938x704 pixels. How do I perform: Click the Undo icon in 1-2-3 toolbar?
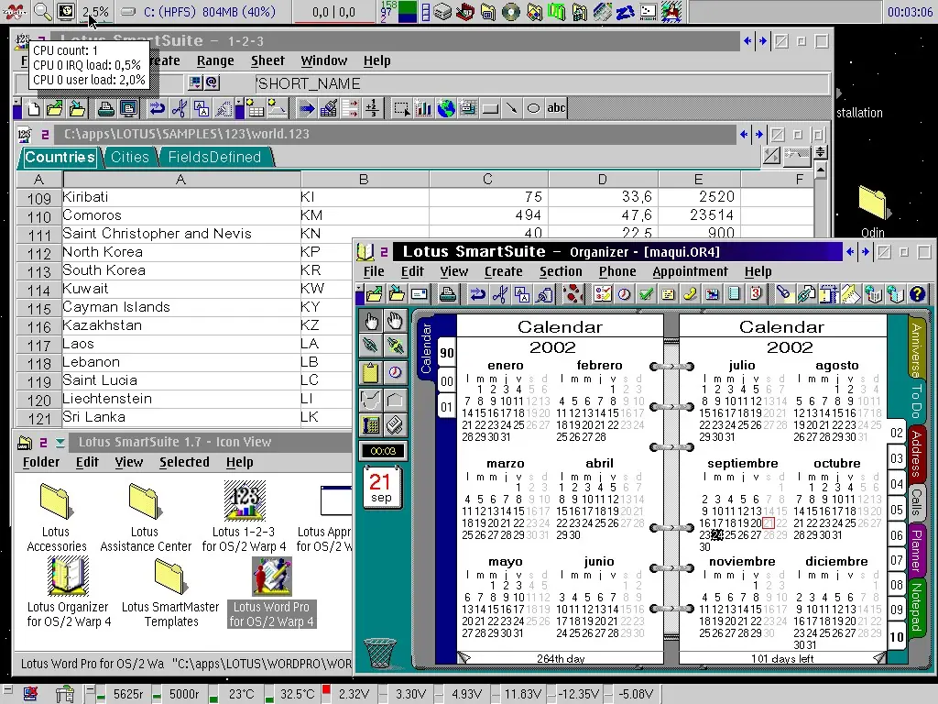(x=157, y=108)
